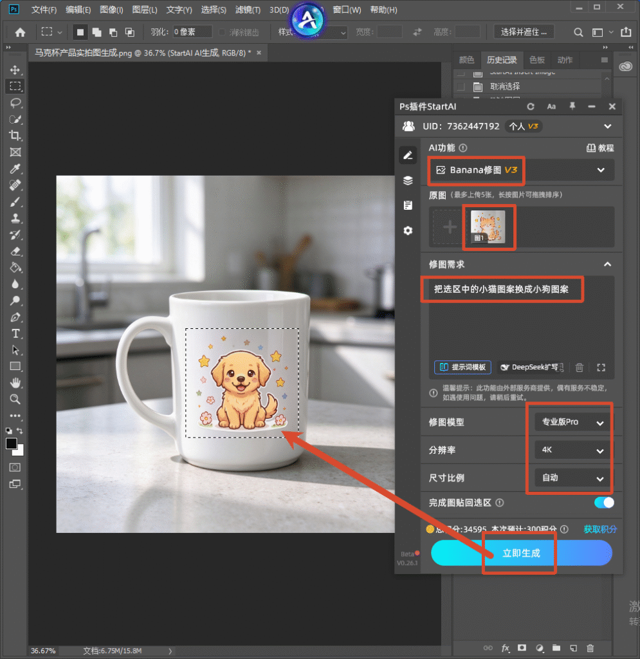Select the Dodge tool
This screenshot has width=640, height=659.
coord(15,301)
